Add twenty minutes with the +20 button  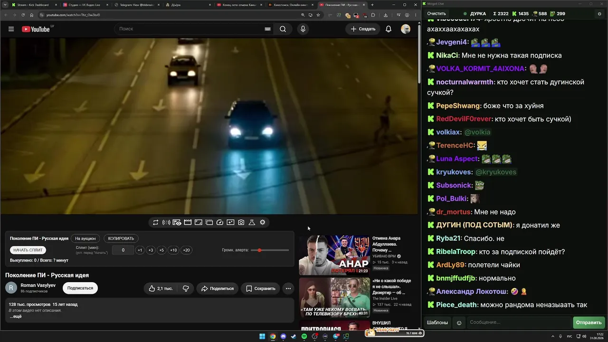186,250
